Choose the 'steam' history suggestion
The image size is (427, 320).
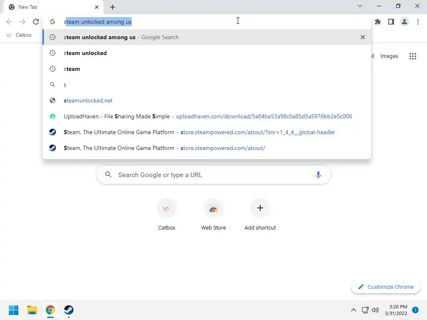(207, 69)
